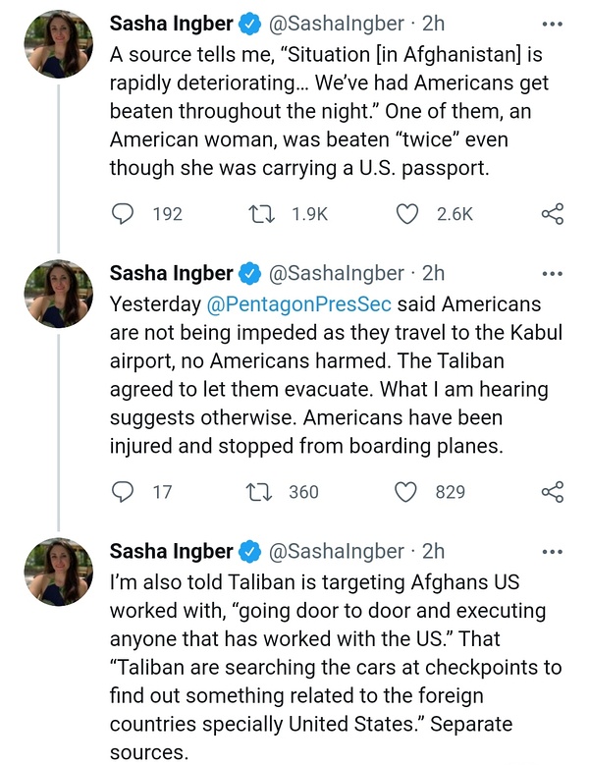Open the 2h timestamp of the first tweet
Screen dimensions: 589x765
[434, 22]
